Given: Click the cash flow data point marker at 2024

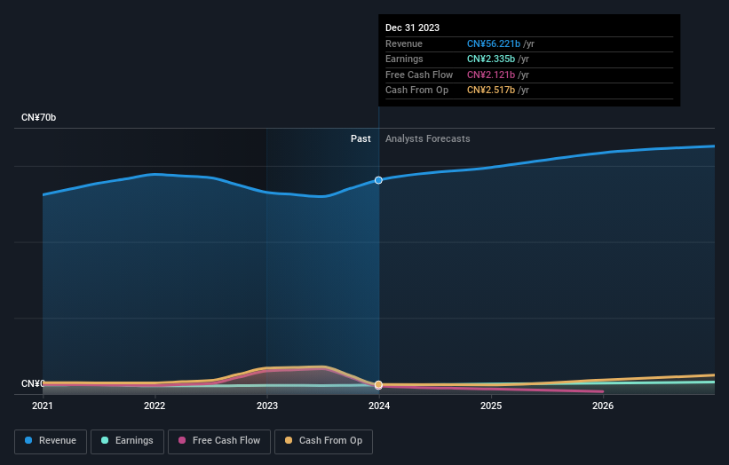Looking at the screenshot, I should tap(378, 384).
